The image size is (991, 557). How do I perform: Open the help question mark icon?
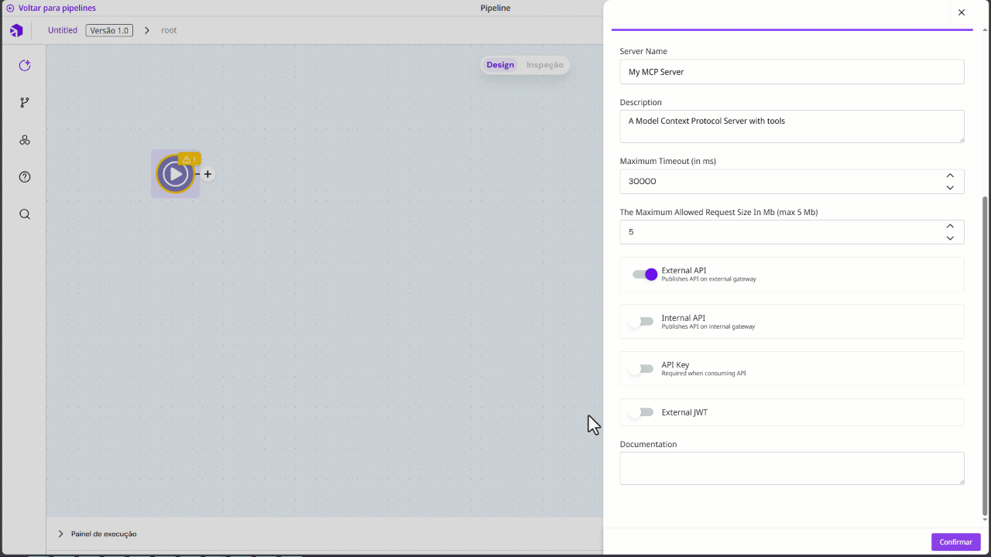point(25,177)
